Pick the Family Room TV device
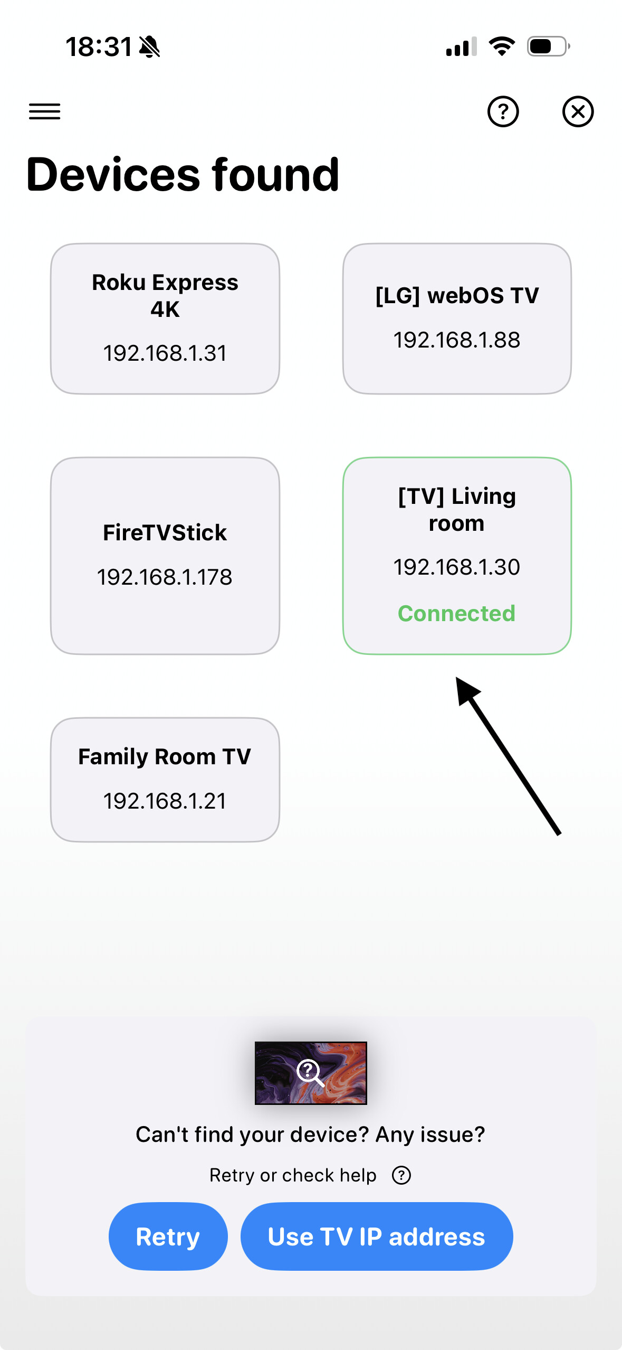 [x=165, y=779]
